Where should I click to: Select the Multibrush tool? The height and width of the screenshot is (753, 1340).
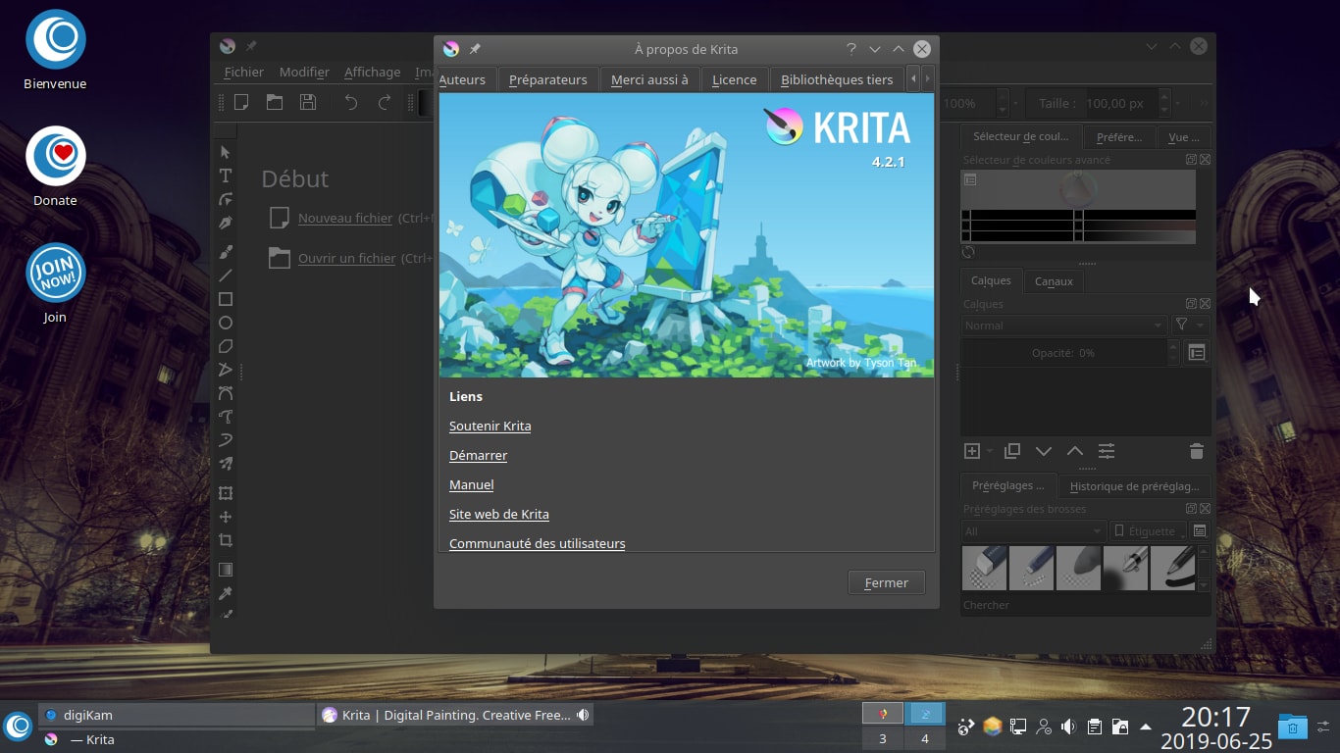tap(226, 464)
